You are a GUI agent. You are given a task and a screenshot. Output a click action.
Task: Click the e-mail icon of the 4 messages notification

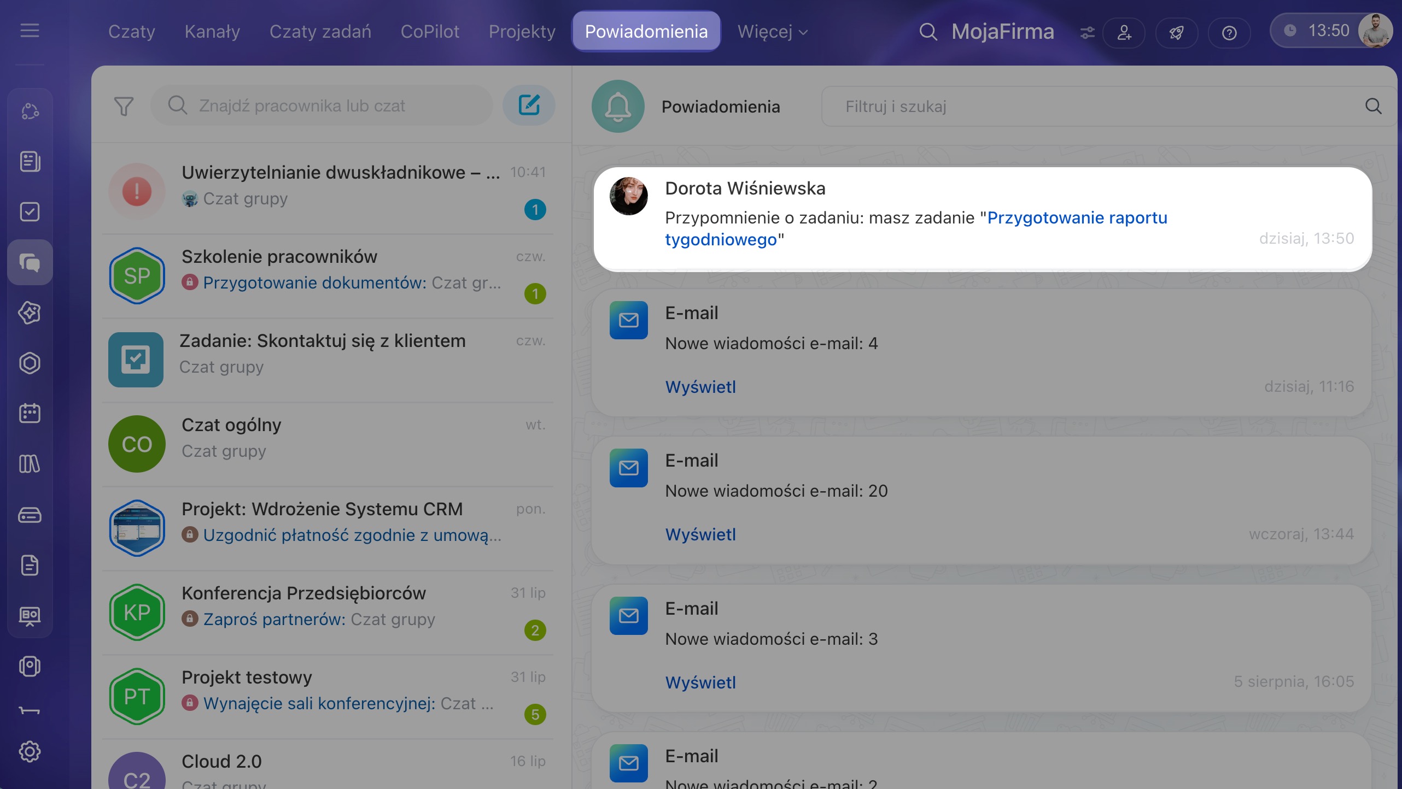point(629,320)
